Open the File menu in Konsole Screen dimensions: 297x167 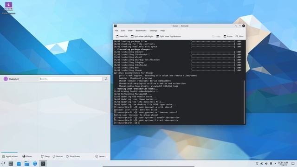(x=116, y=31)
